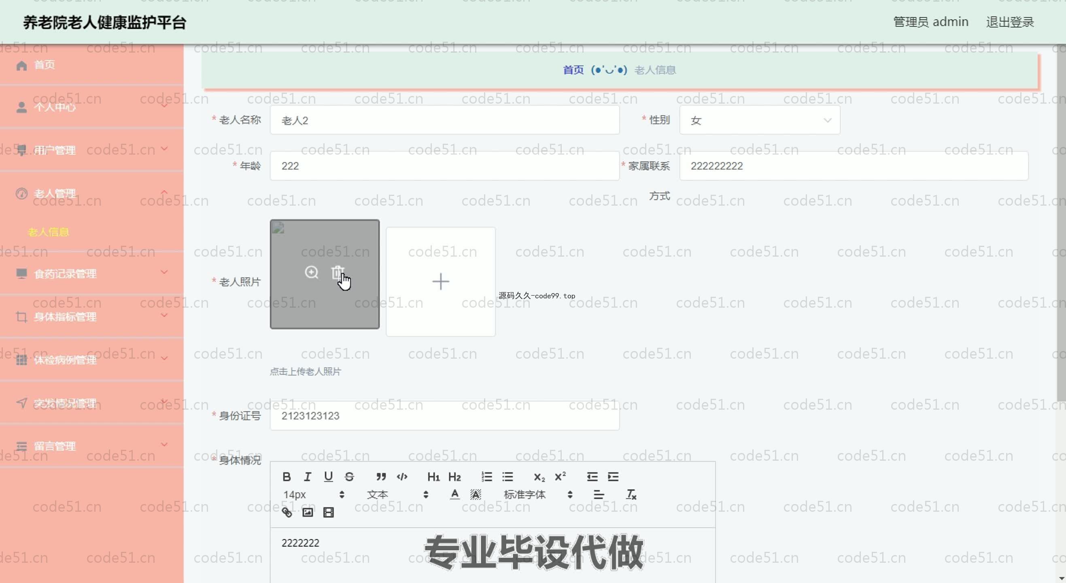Click the 留言管理 list icon
Image resolution: width=1066 pixels, height=583 pixels.
coord(21,446)
